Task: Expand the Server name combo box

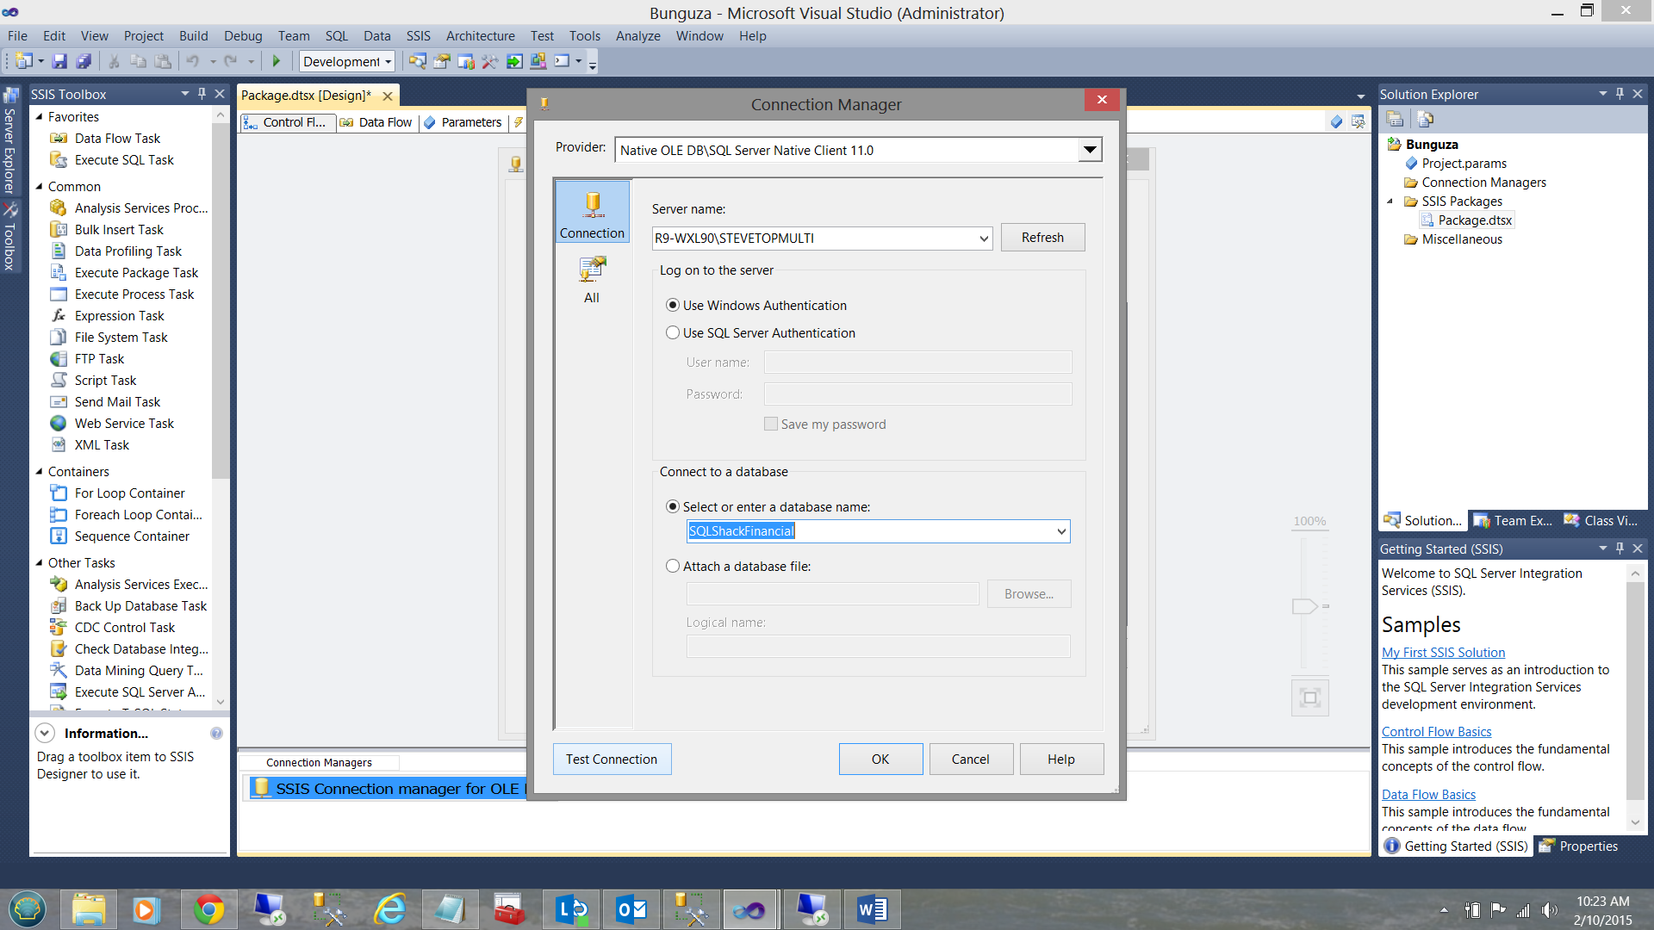Action: [984, 239]
